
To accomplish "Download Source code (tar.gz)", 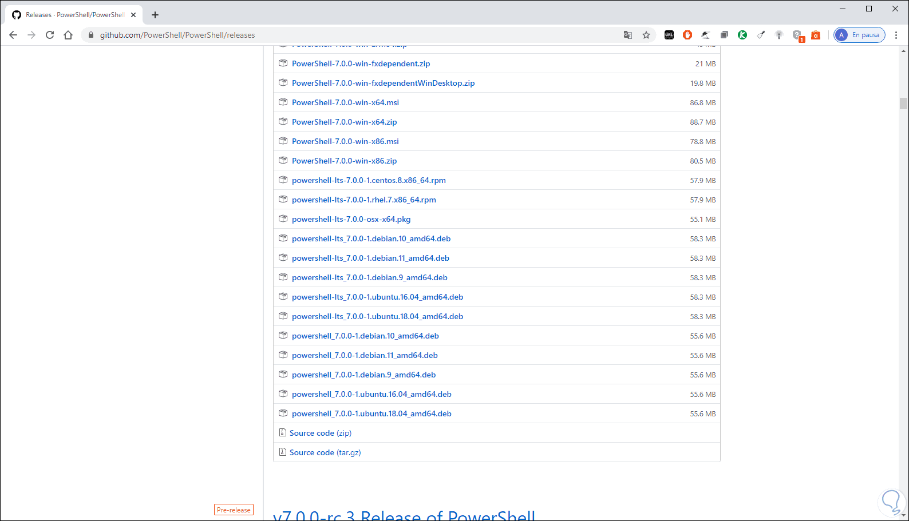I will (x=325, y=452).
